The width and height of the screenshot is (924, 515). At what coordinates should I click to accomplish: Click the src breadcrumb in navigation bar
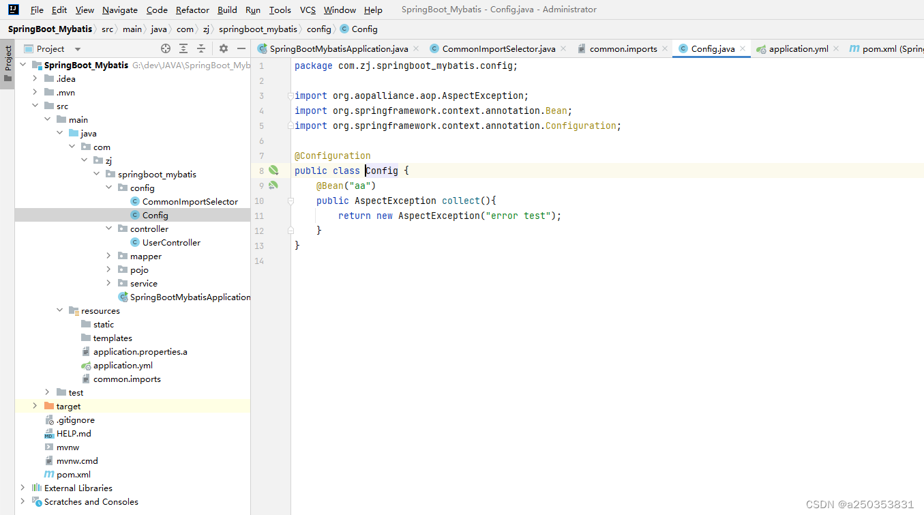coord(108,29)
